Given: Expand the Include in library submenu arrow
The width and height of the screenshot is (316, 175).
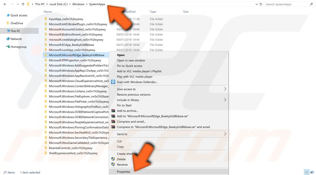Looking at the screenshot, I should (x=225, y=100).
